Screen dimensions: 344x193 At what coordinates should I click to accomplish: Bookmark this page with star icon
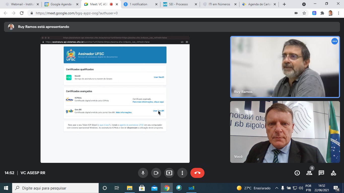304,13
